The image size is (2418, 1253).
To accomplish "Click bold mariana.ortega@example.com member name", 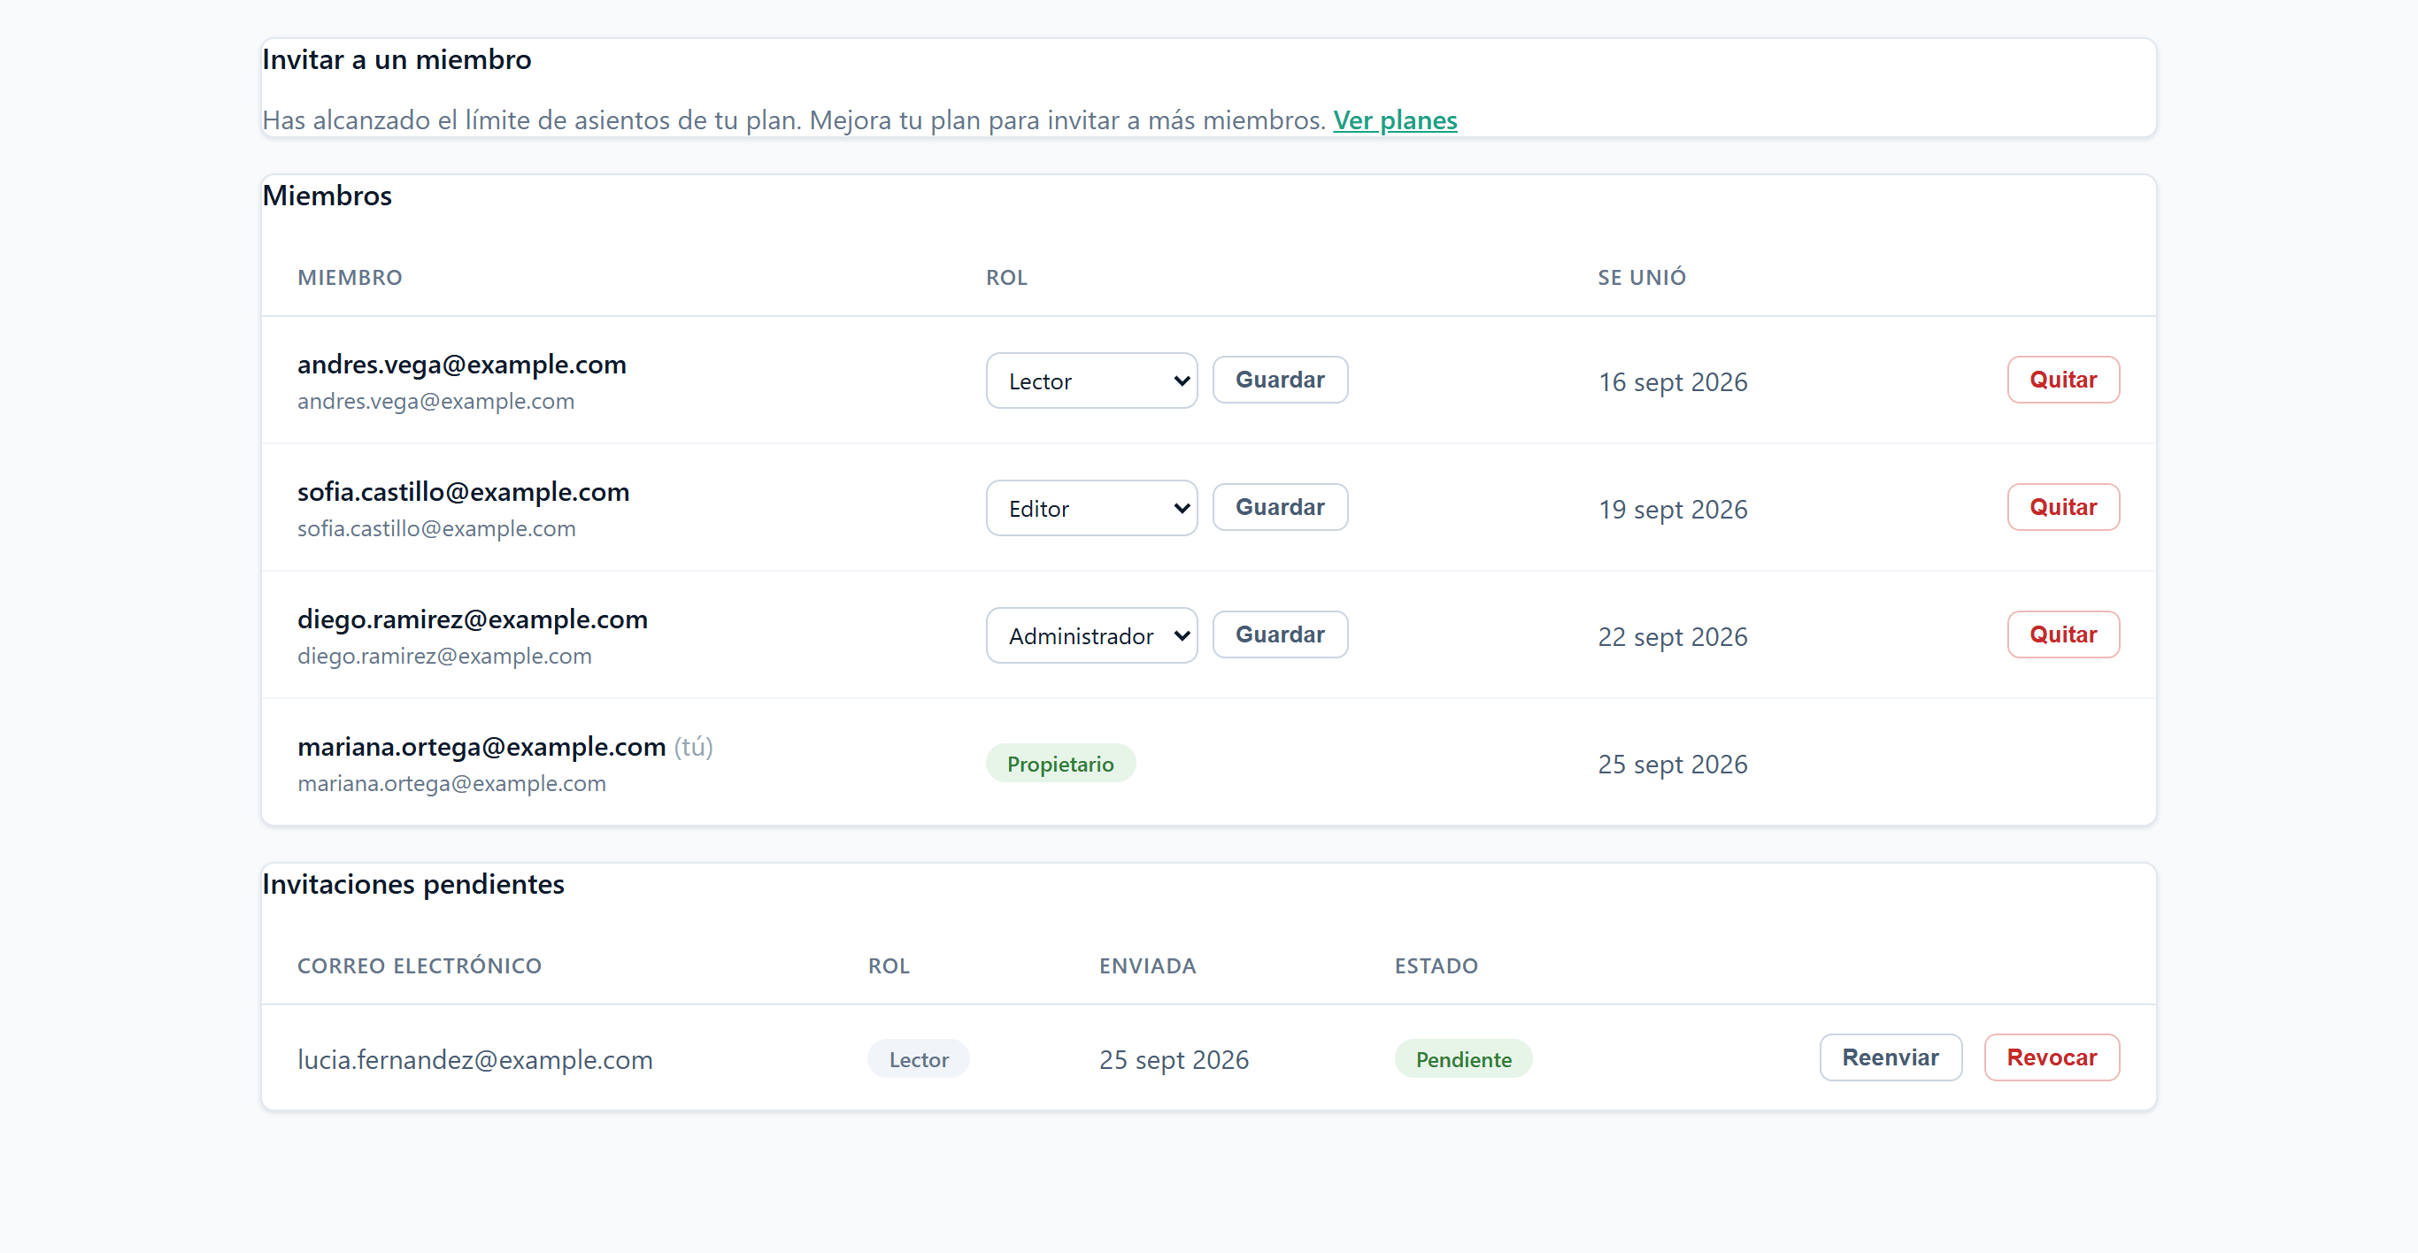I will pos(481,747).
